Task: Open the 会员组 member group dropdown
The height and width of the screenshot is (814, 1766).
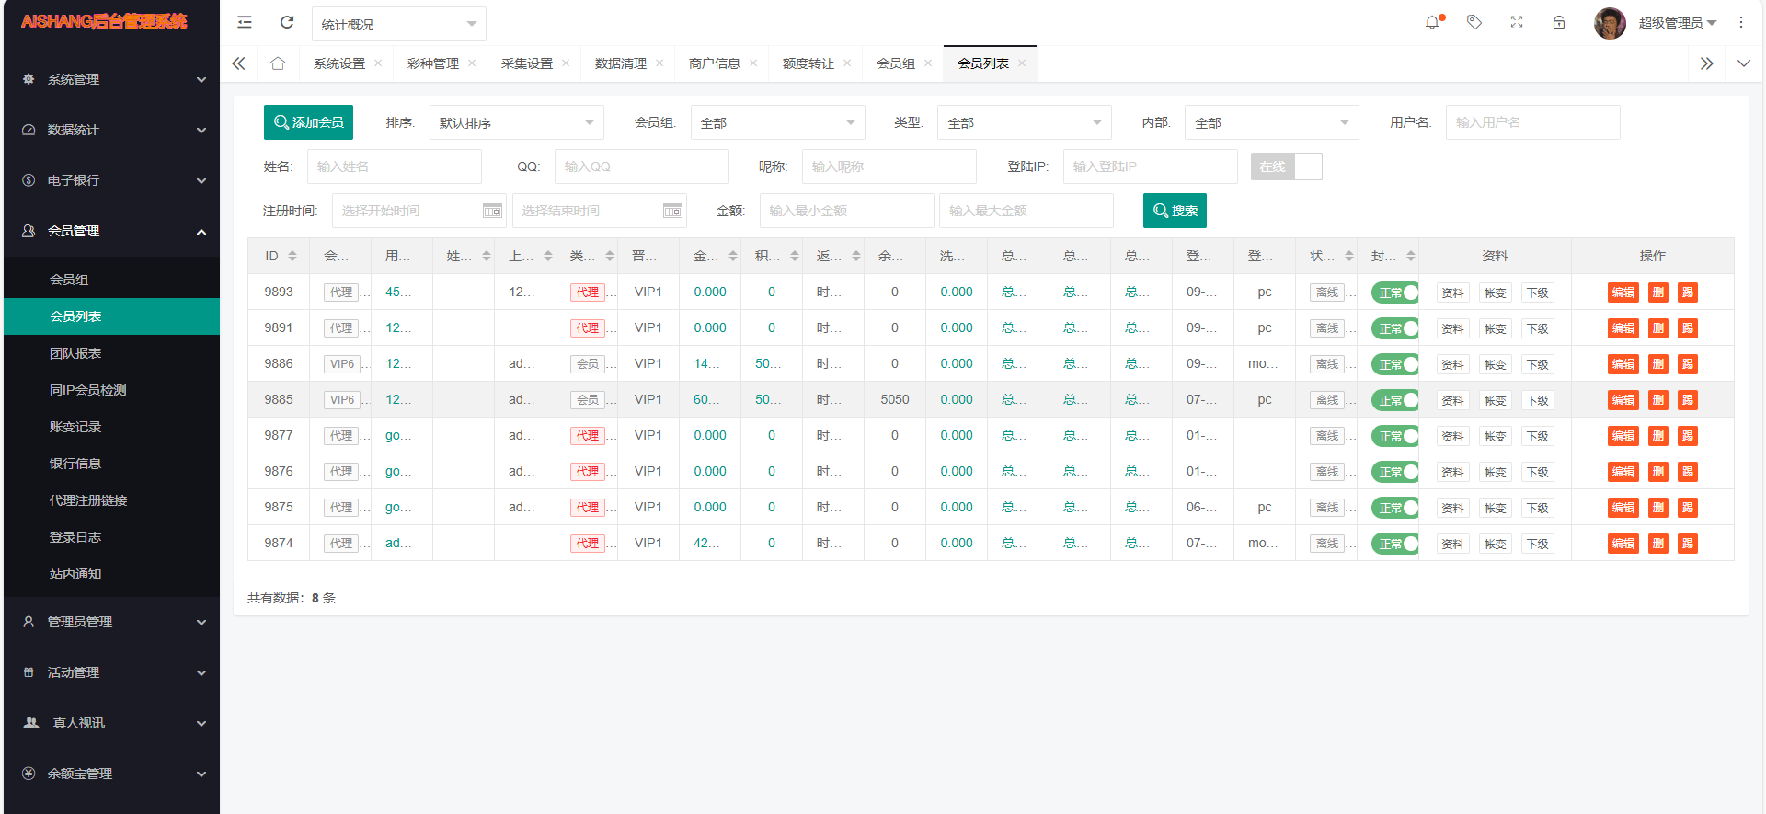Action: tap(777, 122)
